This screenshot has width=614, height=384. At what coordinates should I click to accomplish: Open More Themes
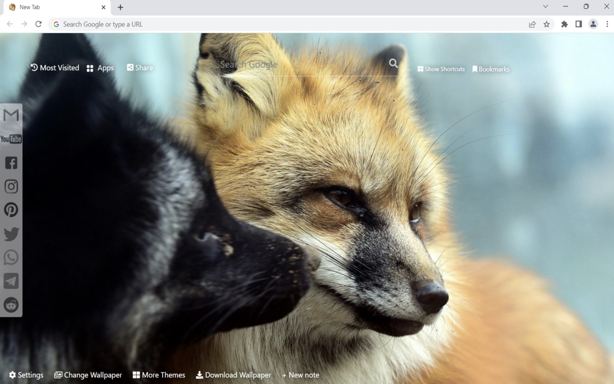click(x=159, y=375)
